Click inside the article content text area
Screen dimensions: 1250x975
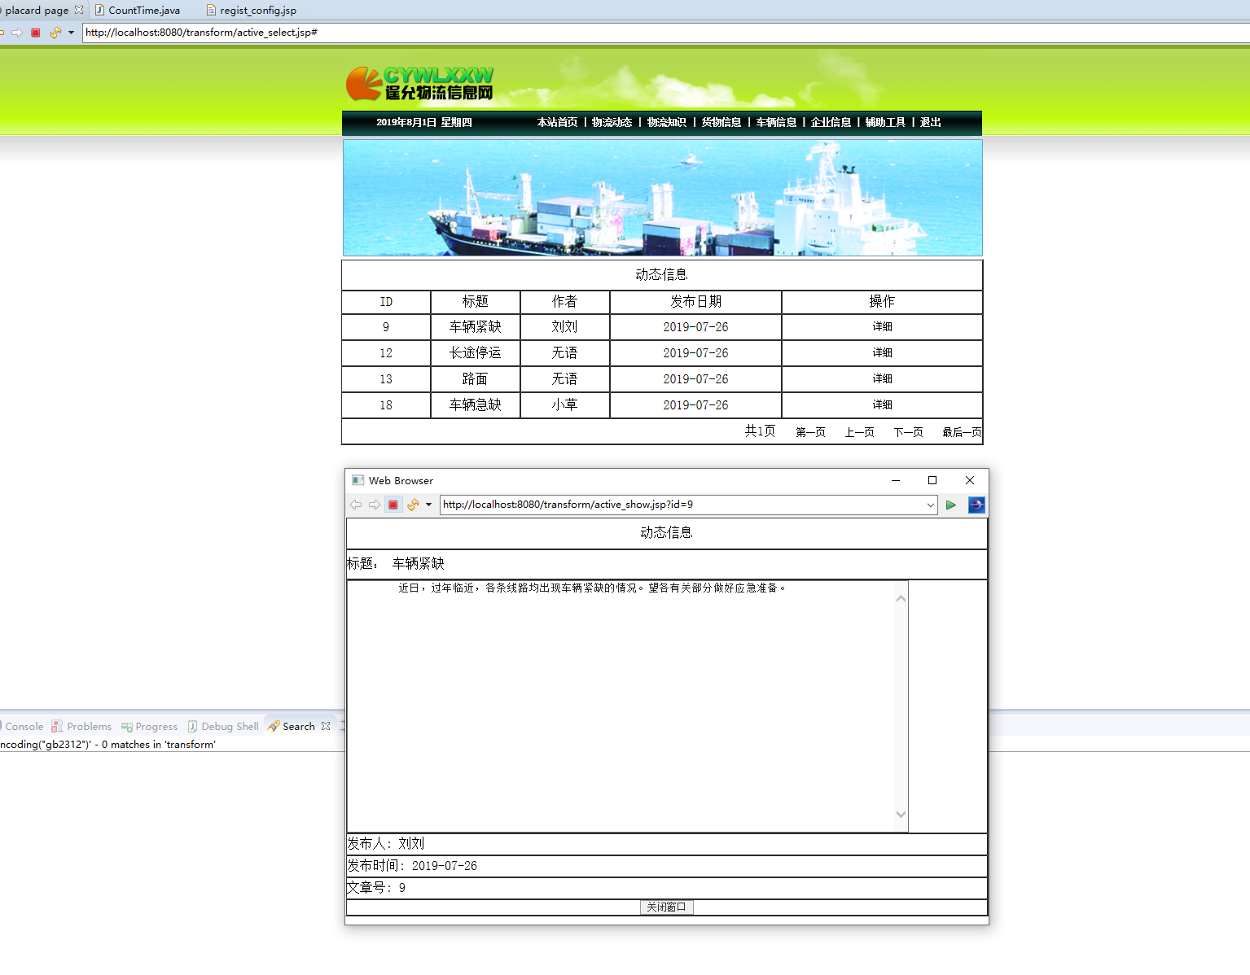pos(621,706)
